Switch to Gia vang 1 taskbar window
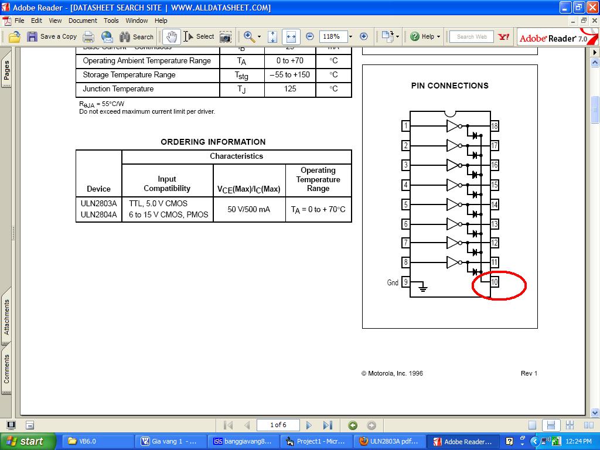Viewport: 600px width, 450px height. (172, 441)
